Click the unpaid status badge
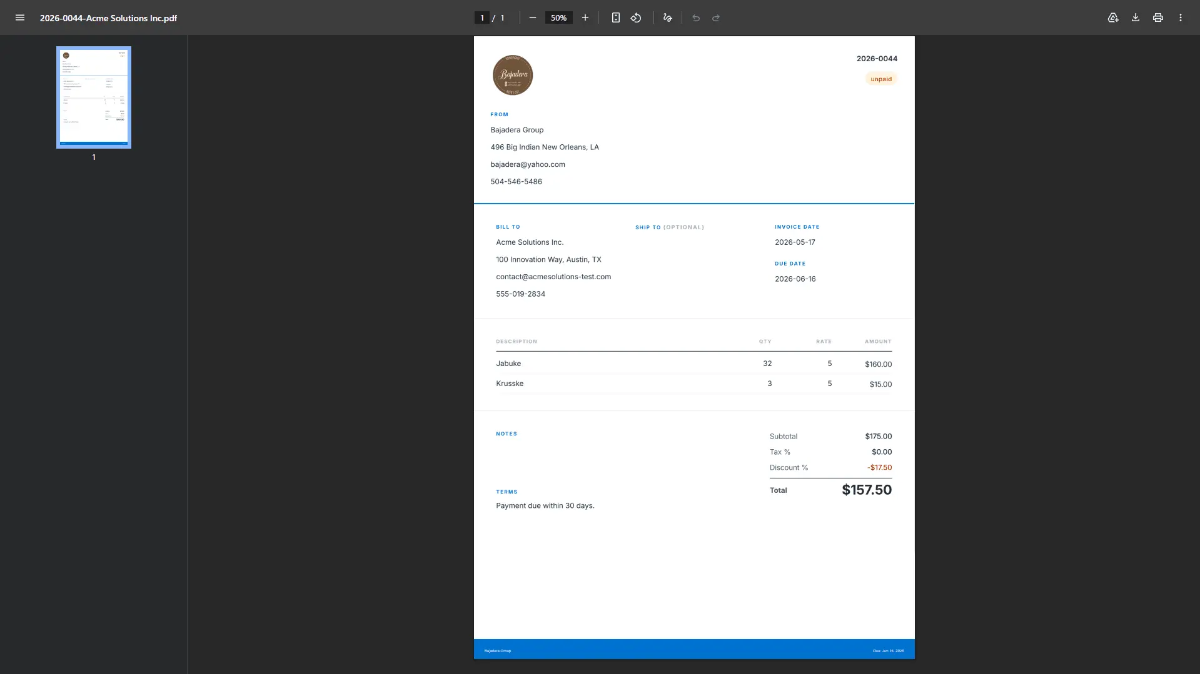Screen dimensions: 1200x674 point(881,79)
